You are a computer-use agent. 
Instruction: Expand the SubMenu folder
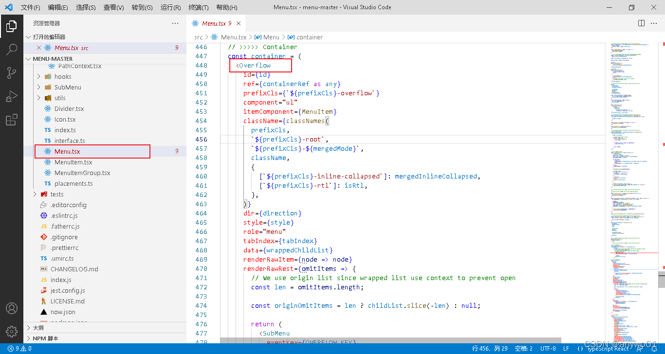pos(68,87)
